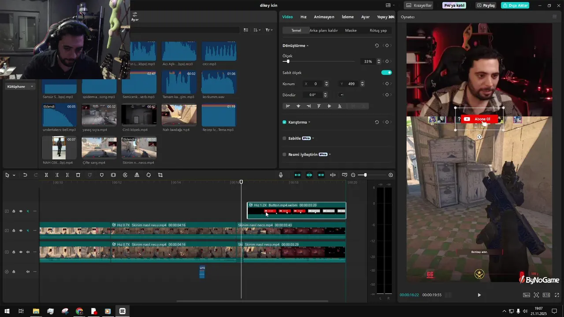564x317 pixels.
Task: Expand the Resmi iyileştirin options arrow
Action: click(x=330, y=155)
